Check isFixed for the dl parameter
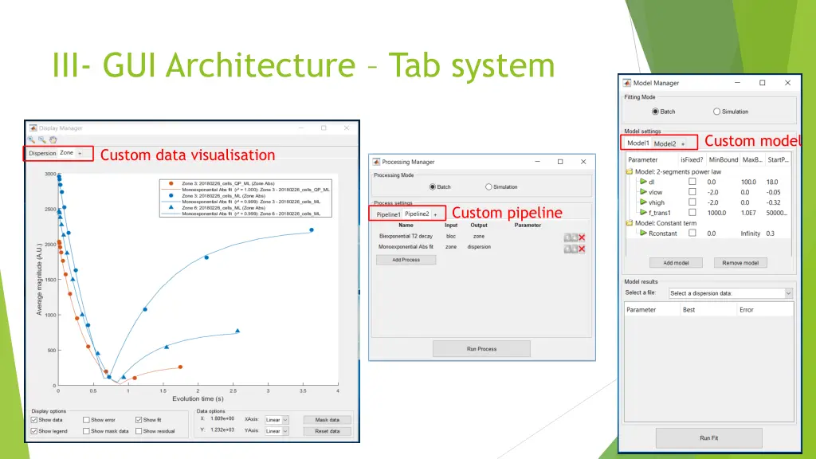Image resolution: width=816 pixels, height=459 pixels. click(x=692, y=182)
